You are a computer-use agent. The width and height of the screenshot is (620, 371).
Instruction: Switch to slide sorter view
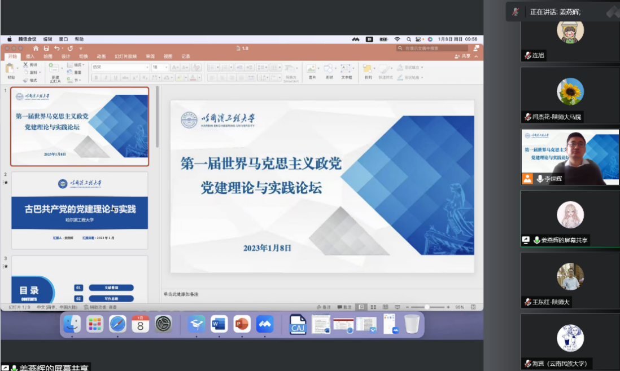click(x=373, y=307)
